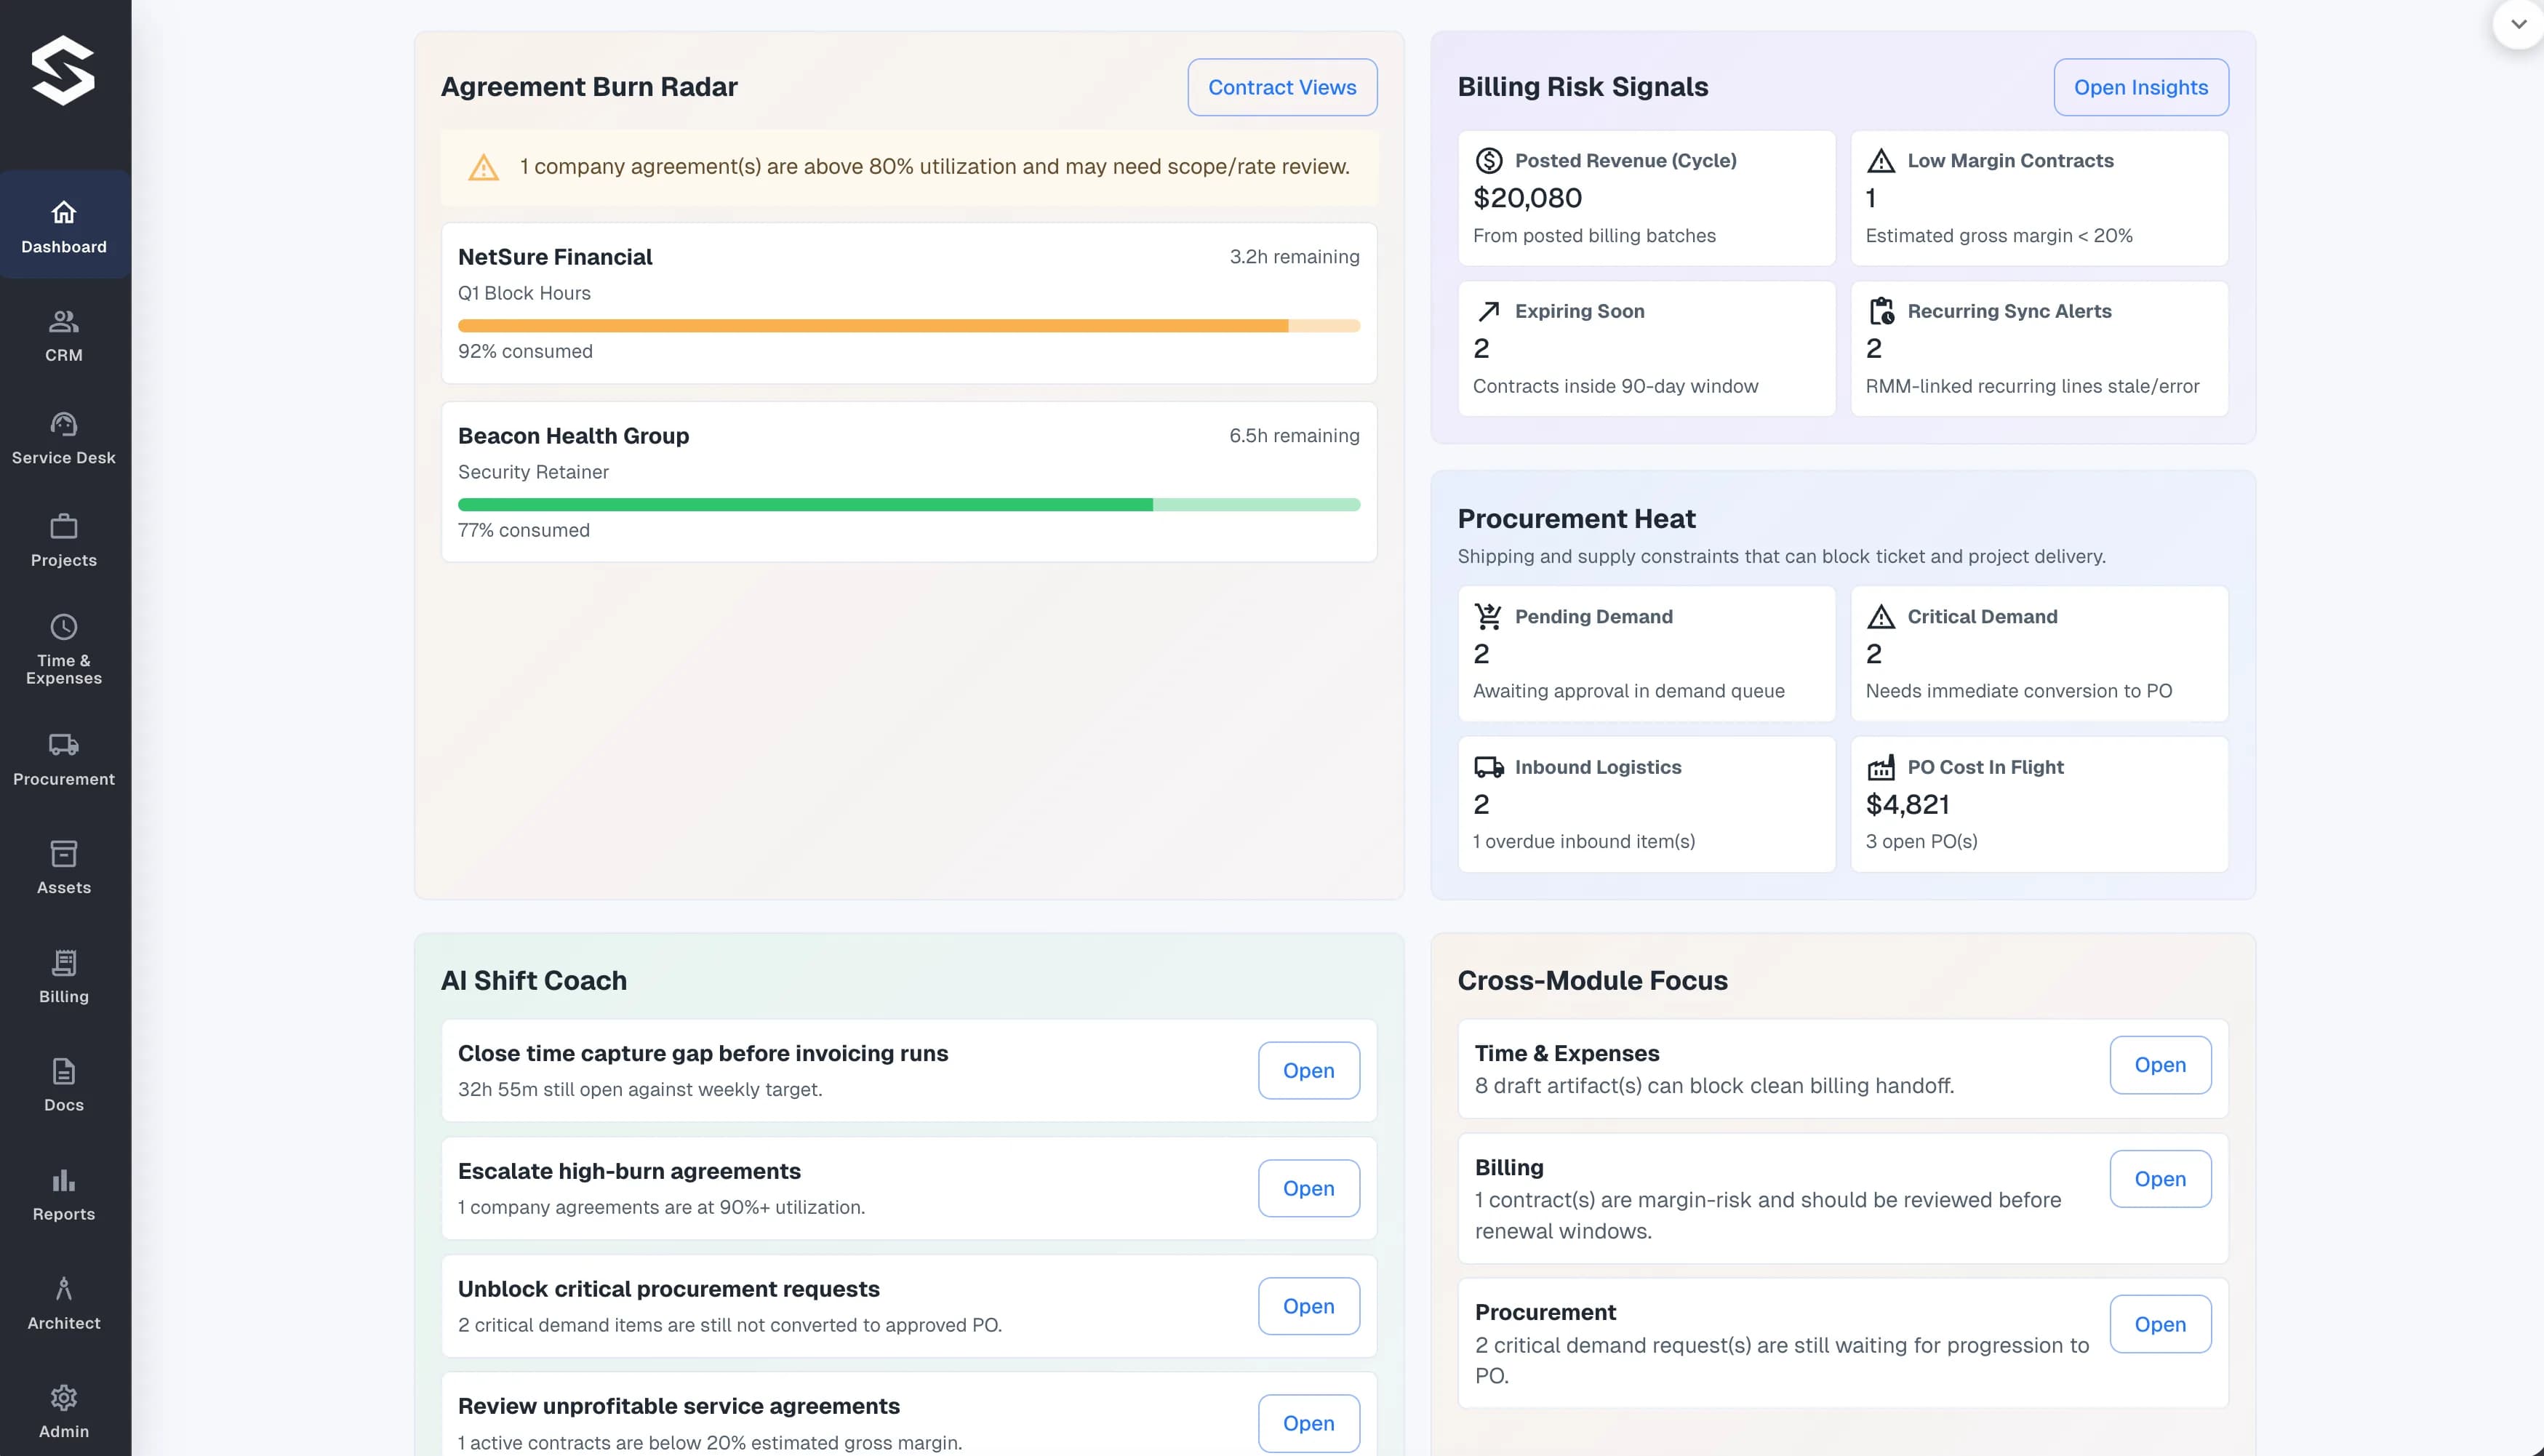Image resolution: width=2544 pixels, height=1456 pixels.
Task: Open Time & Expenses clock icon
Action: (63, 627)
